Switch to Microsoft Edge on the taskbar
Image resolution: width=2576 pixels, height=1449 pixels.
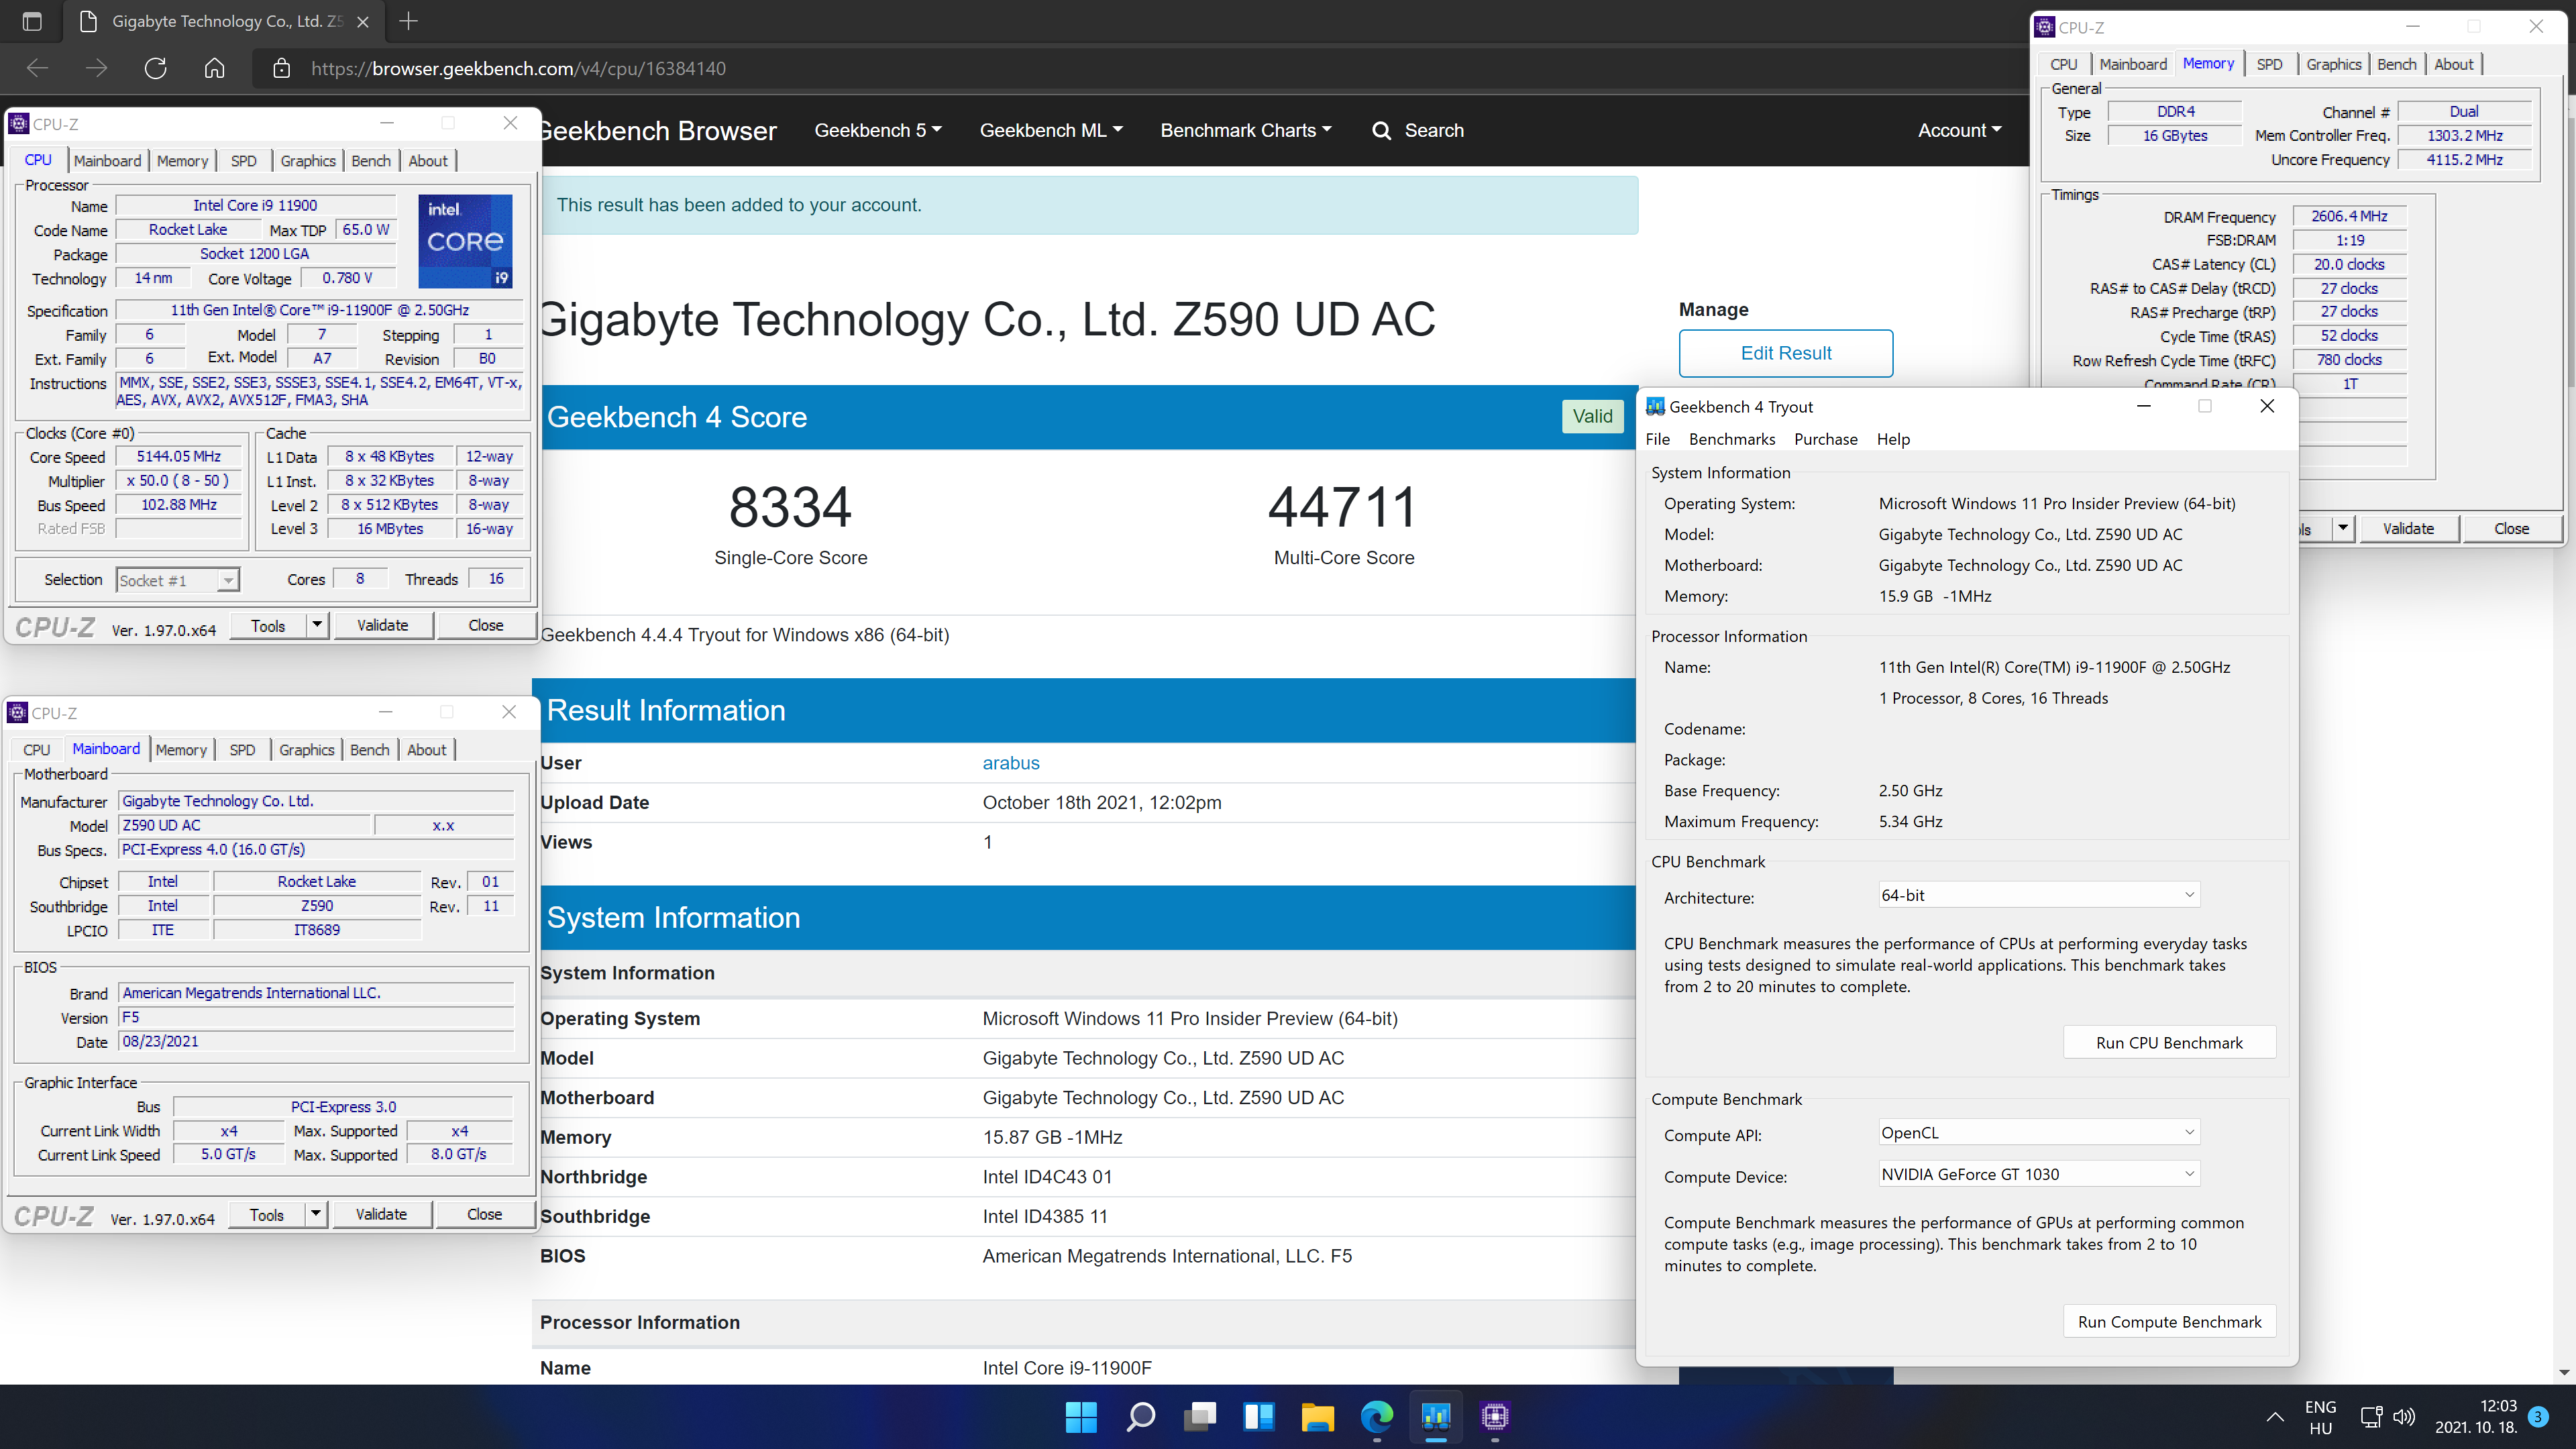[x=1376, y=1416]
